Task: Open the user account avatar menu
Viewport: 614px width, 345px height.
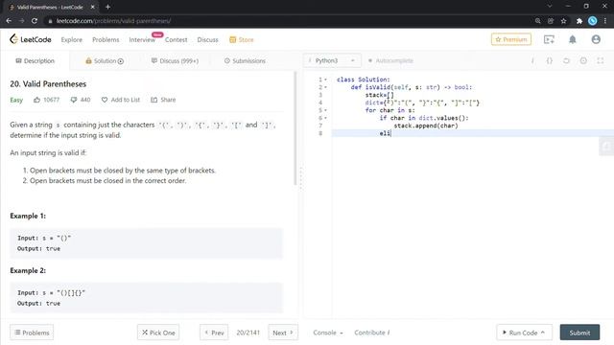Action: [x=596, y=39]
